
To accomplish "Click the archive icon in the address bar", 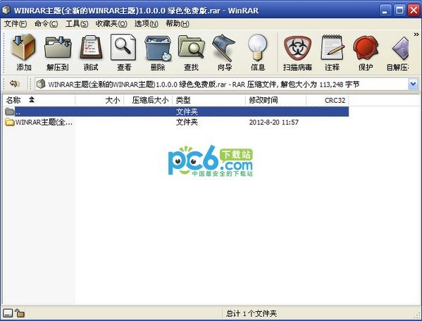I will 41,84.
